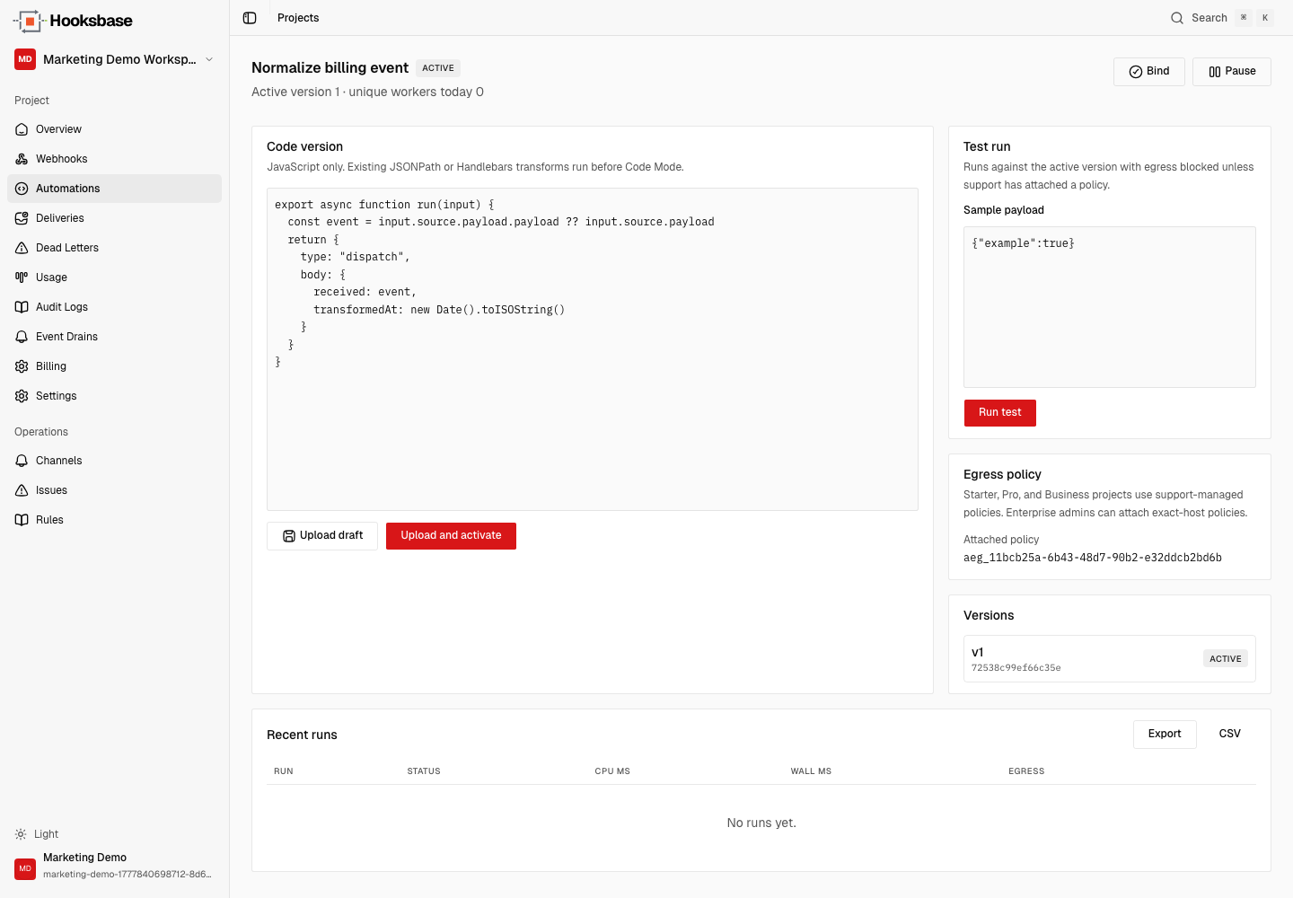Click the Sample payload text area

pyautogui.click(x=1110, y=307)
